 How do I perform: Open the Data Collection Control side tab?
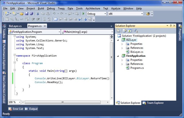(x=4, y=87)
